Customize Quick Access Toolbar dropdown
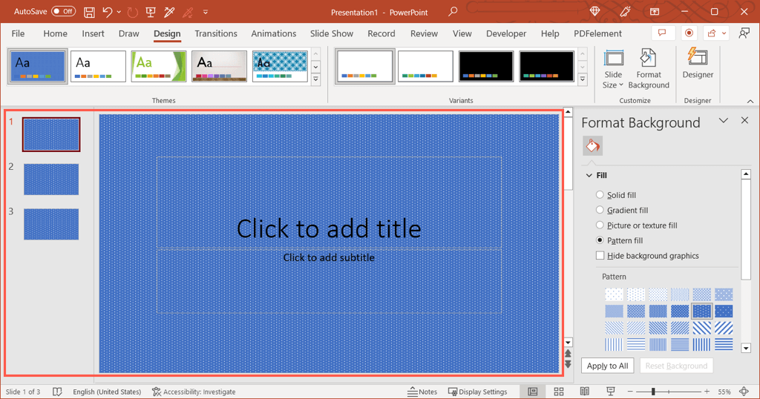This screenshot has height=399, width=760. coord(206,12)
